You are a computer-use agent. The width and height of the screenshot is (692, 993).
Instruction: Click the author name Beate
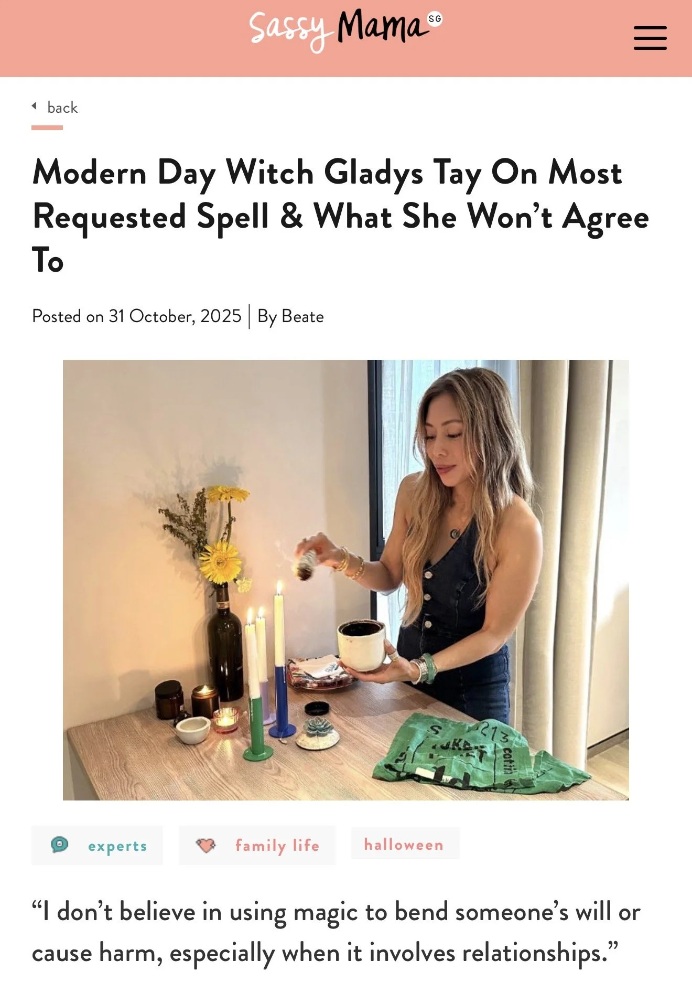[x=302, y=316]
